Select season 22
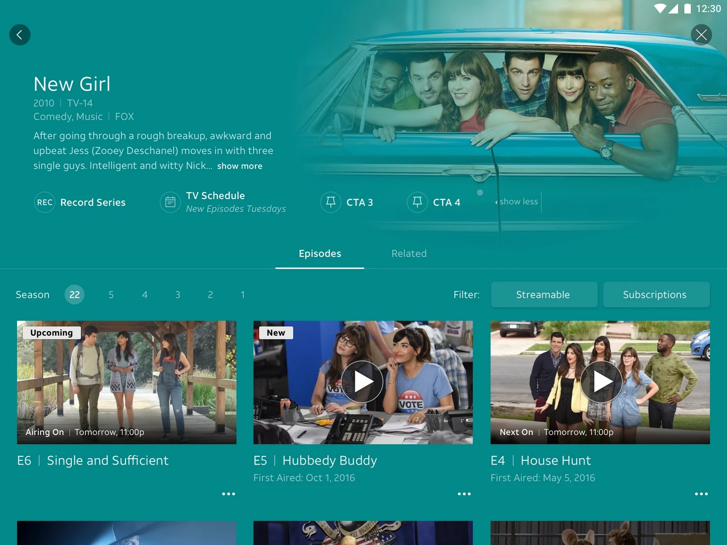727x545 pixels. point(75,295)
